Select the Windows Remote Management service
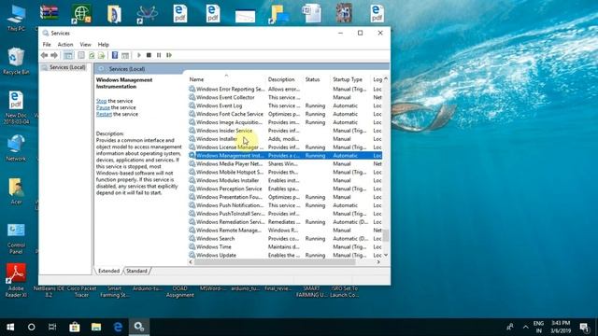The image size is (598, 336). (x=285, y=231)
